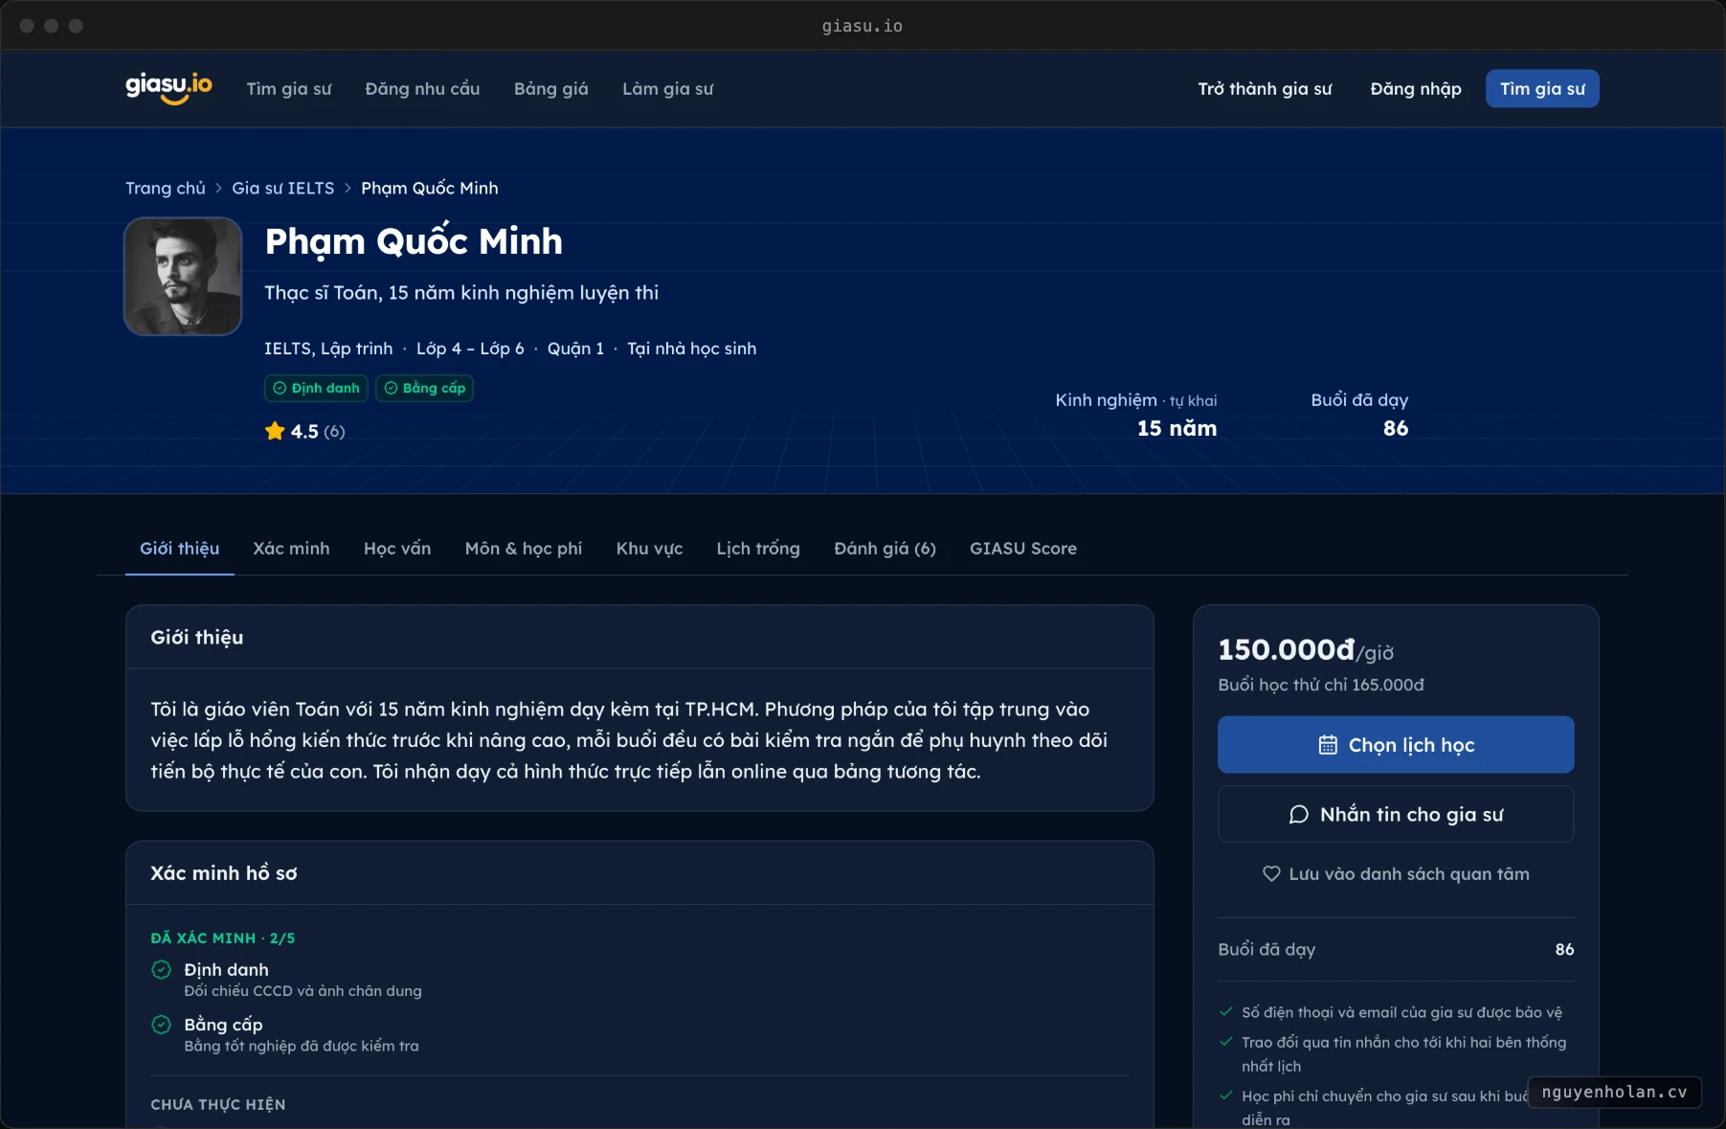Click the label ĐÃ XÁC MINH · 2/5

[x=223, y=938]
